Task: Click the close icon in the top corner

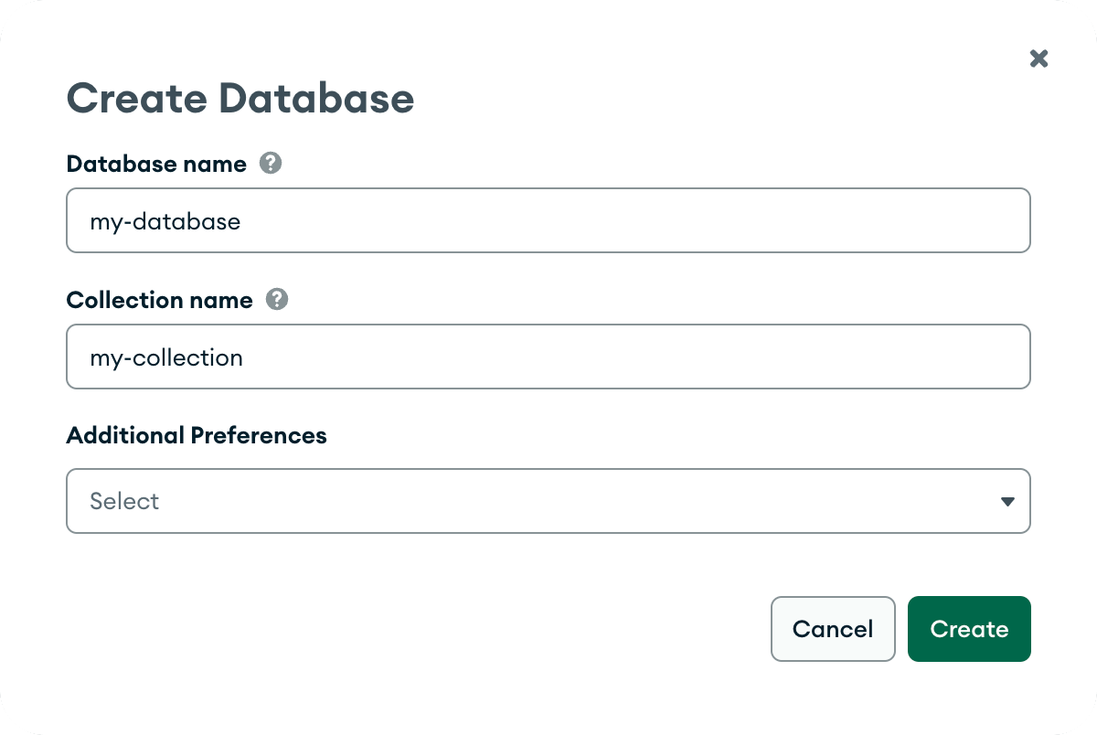Action: 1038,59
